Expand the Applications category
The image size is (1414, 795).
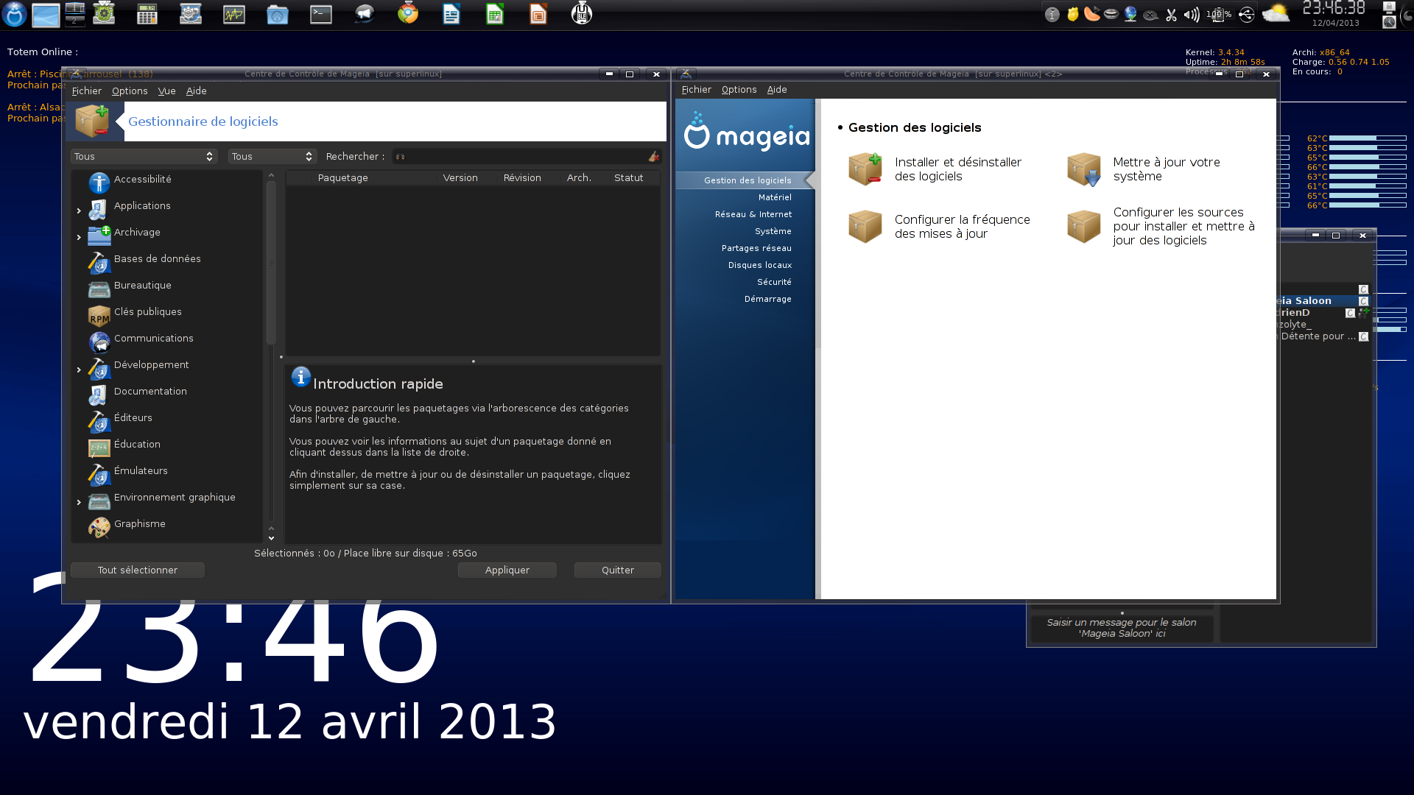click(x=79, y=211)
